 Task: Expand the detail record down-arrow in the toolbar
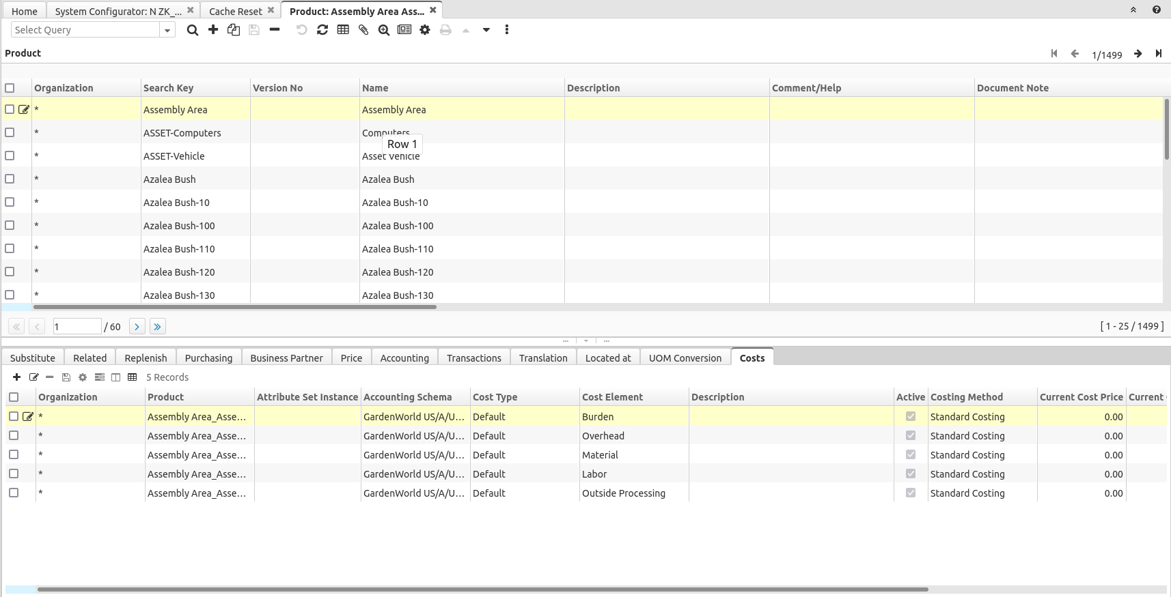tap(486, 30)
